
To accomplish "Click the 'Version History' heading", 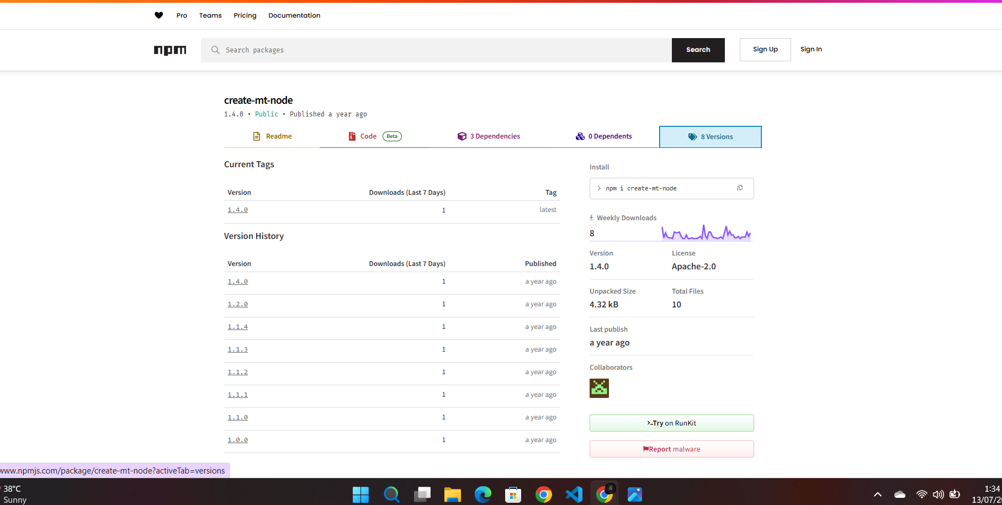I will 254,236.
